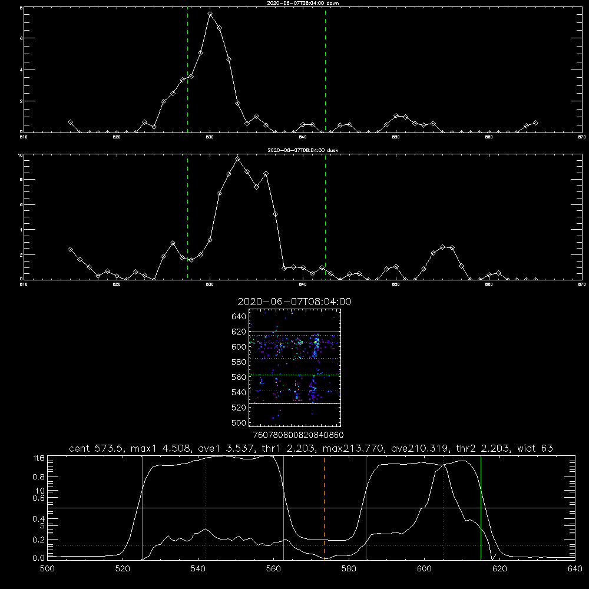Click the bottom plot x-axis label "600"
Viewport: 589px width, 589px height.
point(424,569)
